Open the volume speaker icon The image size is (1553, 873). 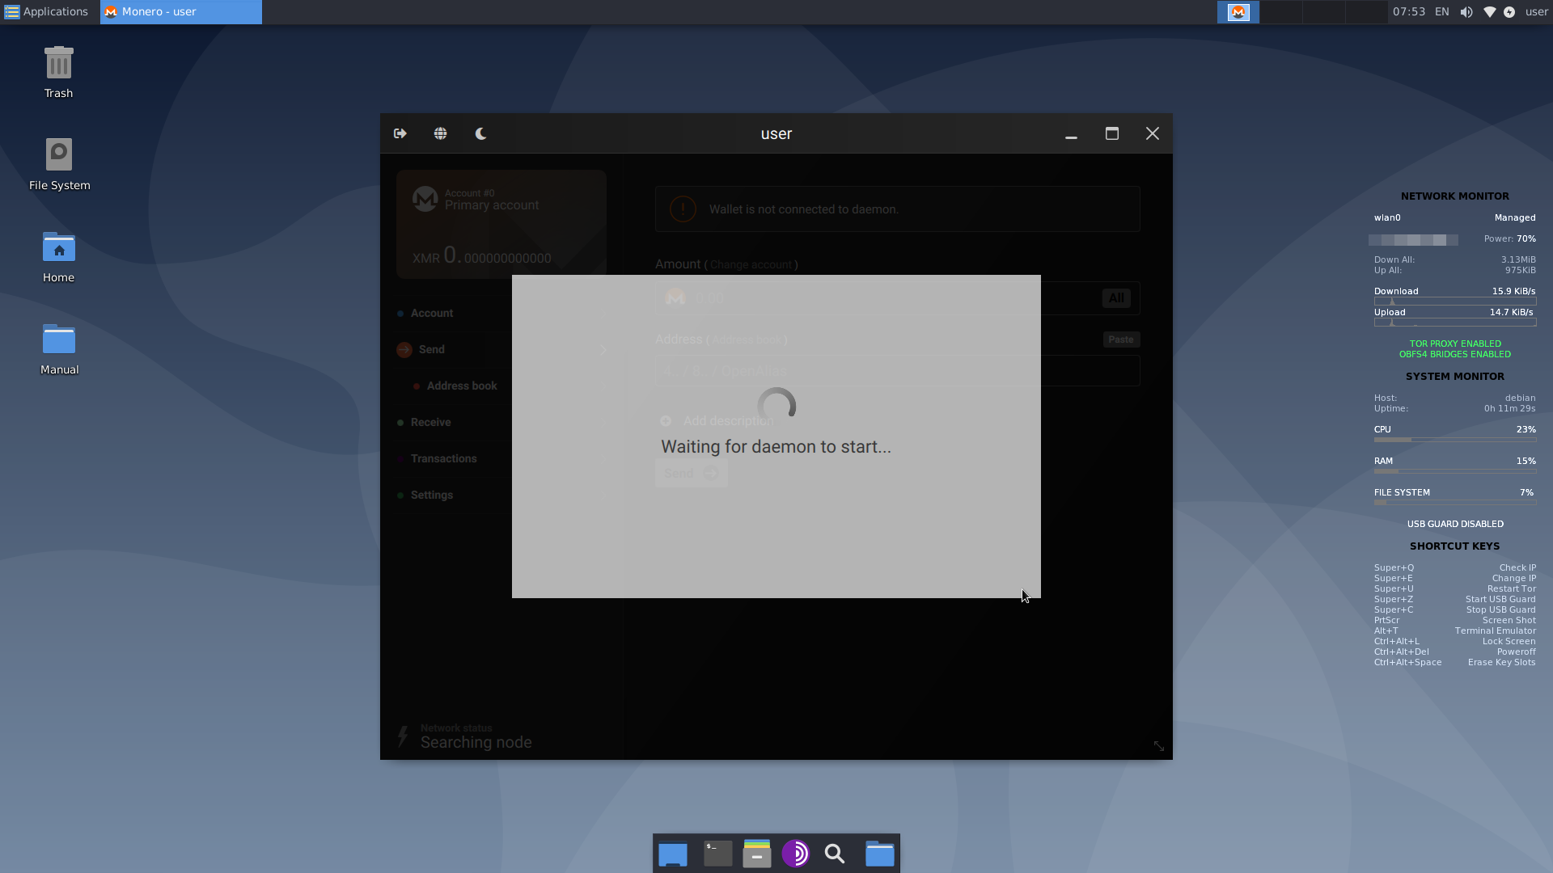(1466, 12)
